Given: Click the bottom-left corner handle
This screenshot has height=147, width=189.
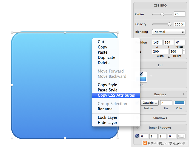Looking at the screenshot, I should 12,138.
